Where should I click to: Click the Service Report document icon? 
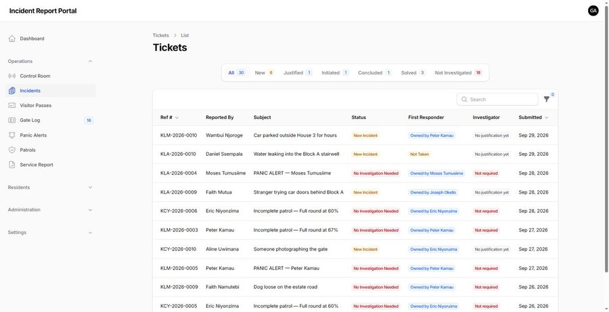coord(12,164)
